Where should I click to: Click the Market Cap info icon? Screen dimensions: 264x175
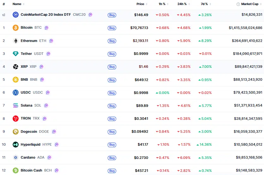(238, 4)
